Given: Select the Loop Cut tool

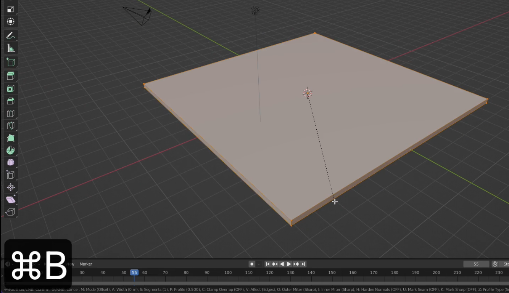Looking at the screenshot, I should pos(11,113).
